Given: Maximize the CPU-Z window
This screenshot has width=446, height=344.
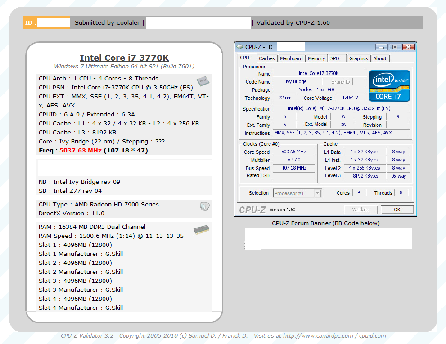Looking at the screenshot, I should coord(395,47).
